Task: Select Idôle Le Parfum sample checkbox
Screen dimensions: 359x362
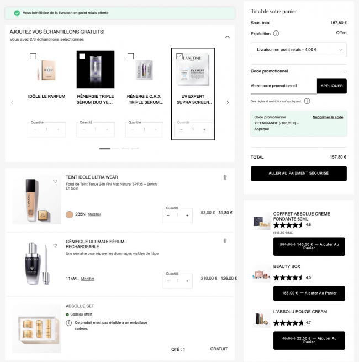Action: point(33,56)
